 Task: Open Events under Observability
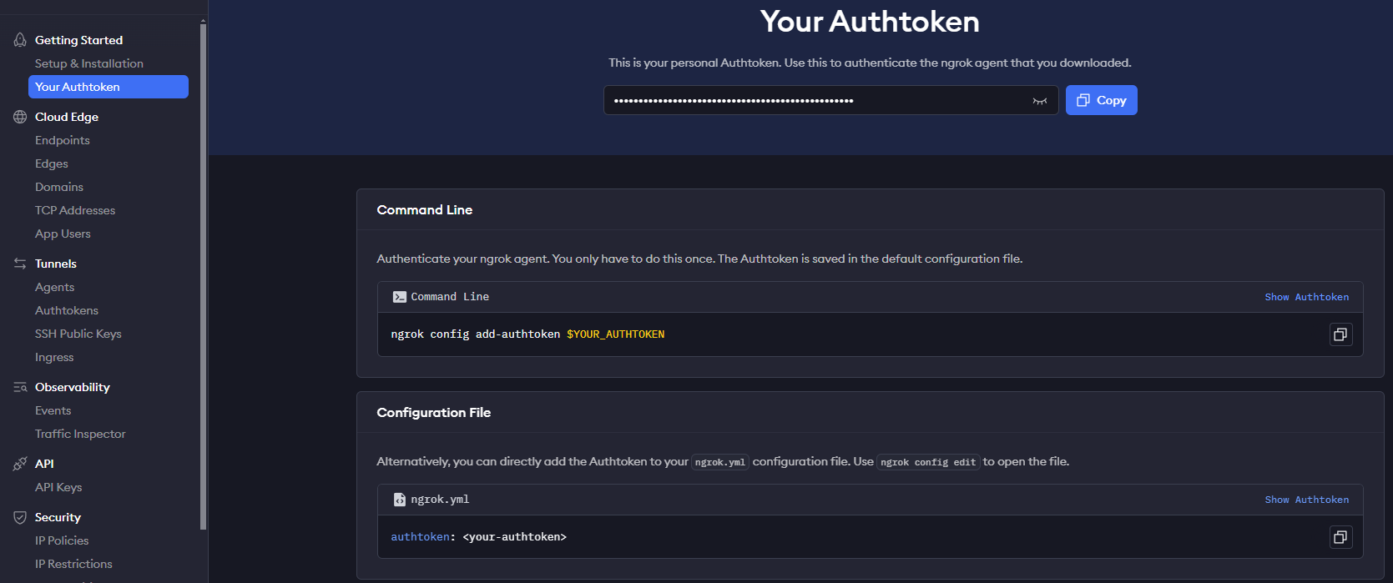pos(53,410)
